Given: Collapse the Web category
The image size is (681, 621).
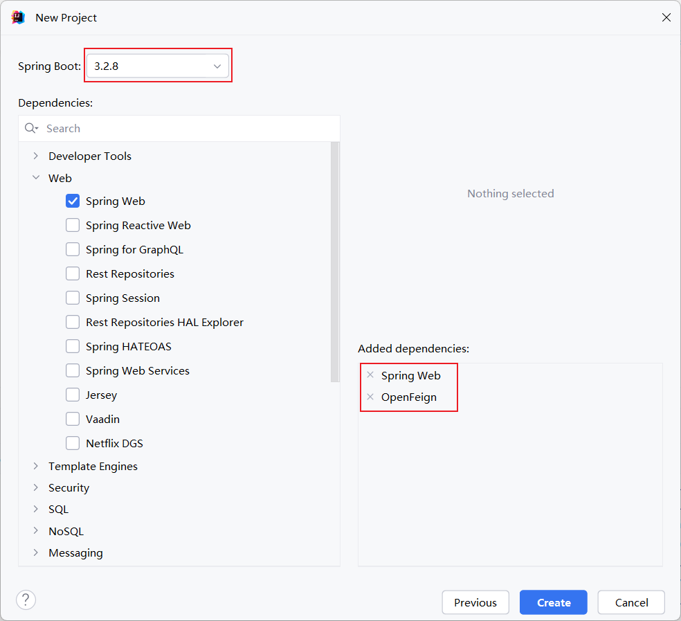Looking at the screenshot, I should [x=36, y=178].
